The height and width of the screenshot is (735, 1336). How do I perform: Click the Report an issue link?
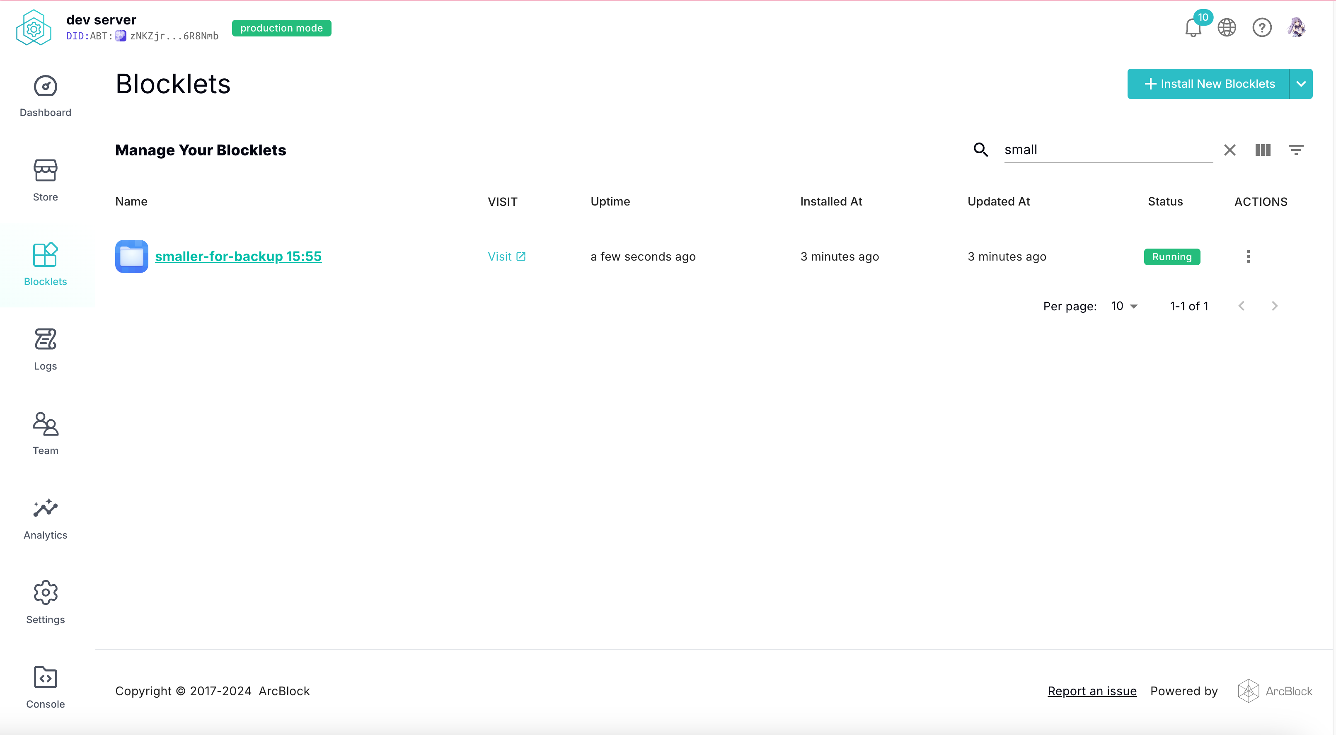click(1092, 691)
